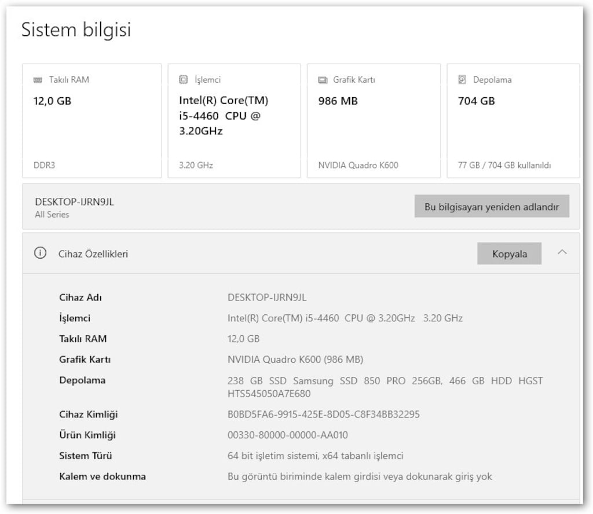Viewport: 593px width, 514px height.
Task: Click the pen and touch input value text
Action: coord(360,476)
